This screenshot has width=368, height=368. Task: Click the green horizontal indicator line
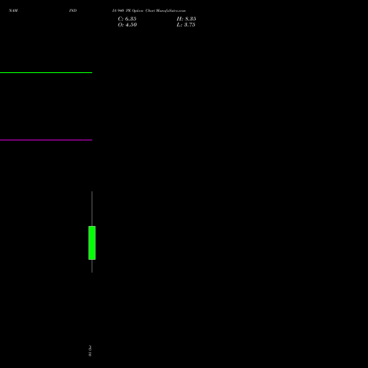[x=46, y=72]
